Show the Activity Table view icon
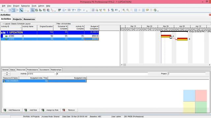The image size is (211, 118). [10, 10]
